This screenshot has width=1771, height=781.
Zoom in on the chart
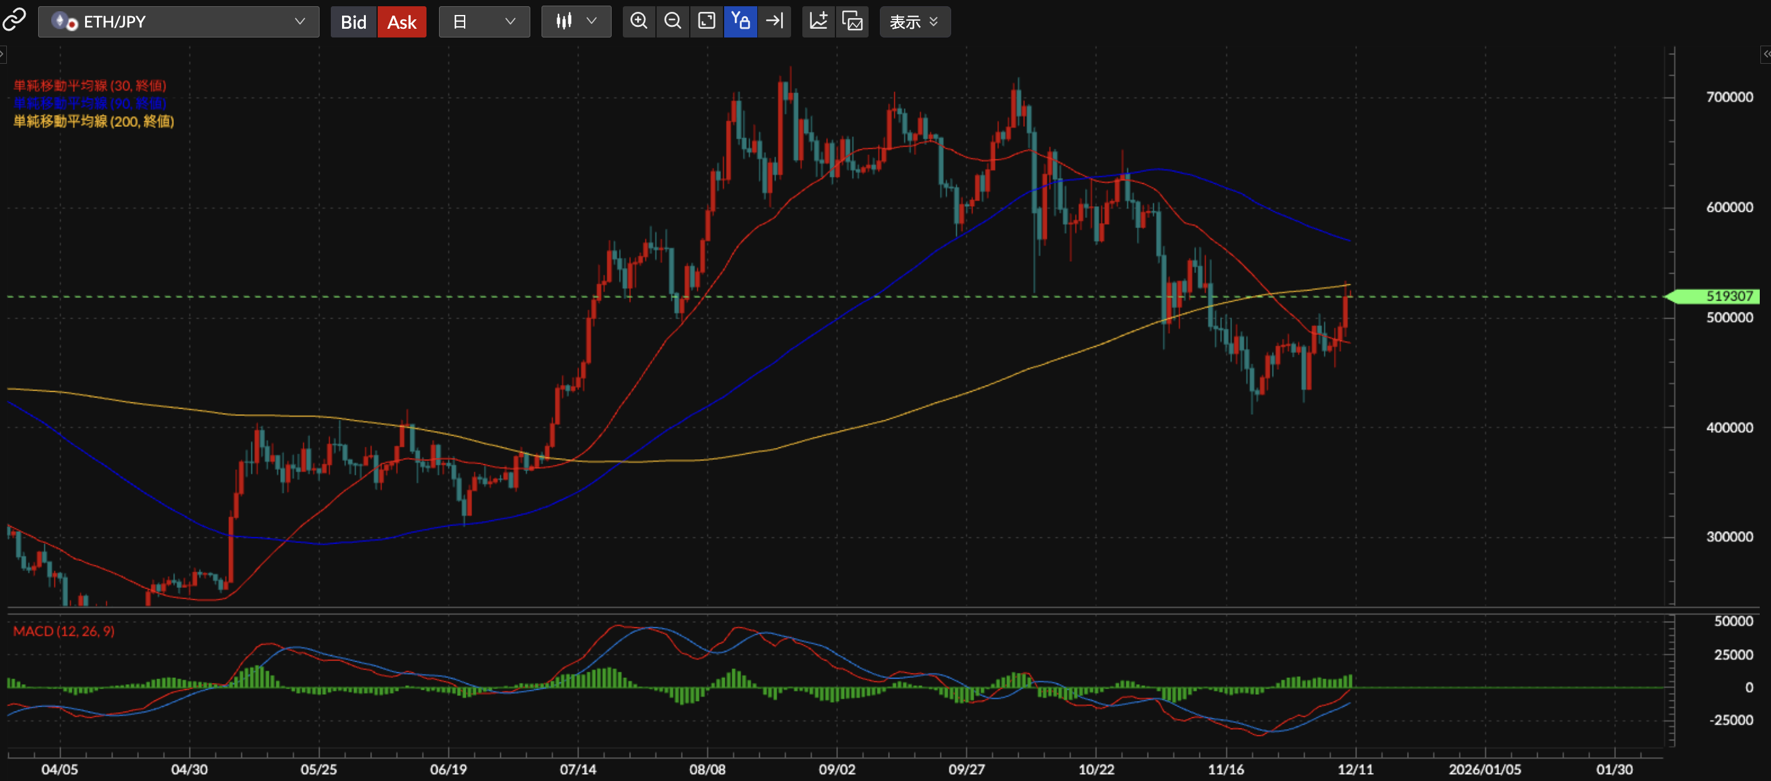[638, 21]
